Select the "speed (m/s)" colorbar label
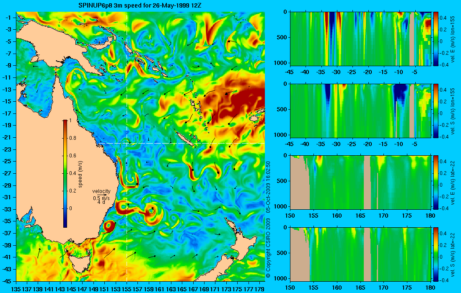 coord(80,174)
